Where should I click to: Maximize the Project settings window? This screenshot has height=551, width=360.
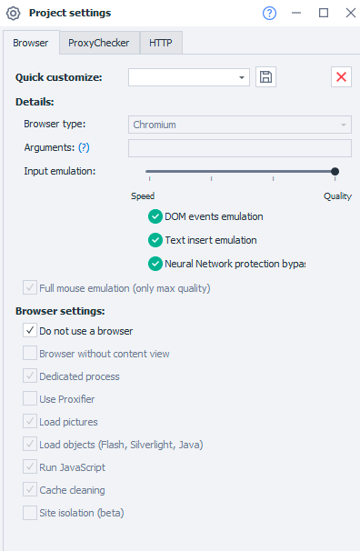tap(324, 13)
